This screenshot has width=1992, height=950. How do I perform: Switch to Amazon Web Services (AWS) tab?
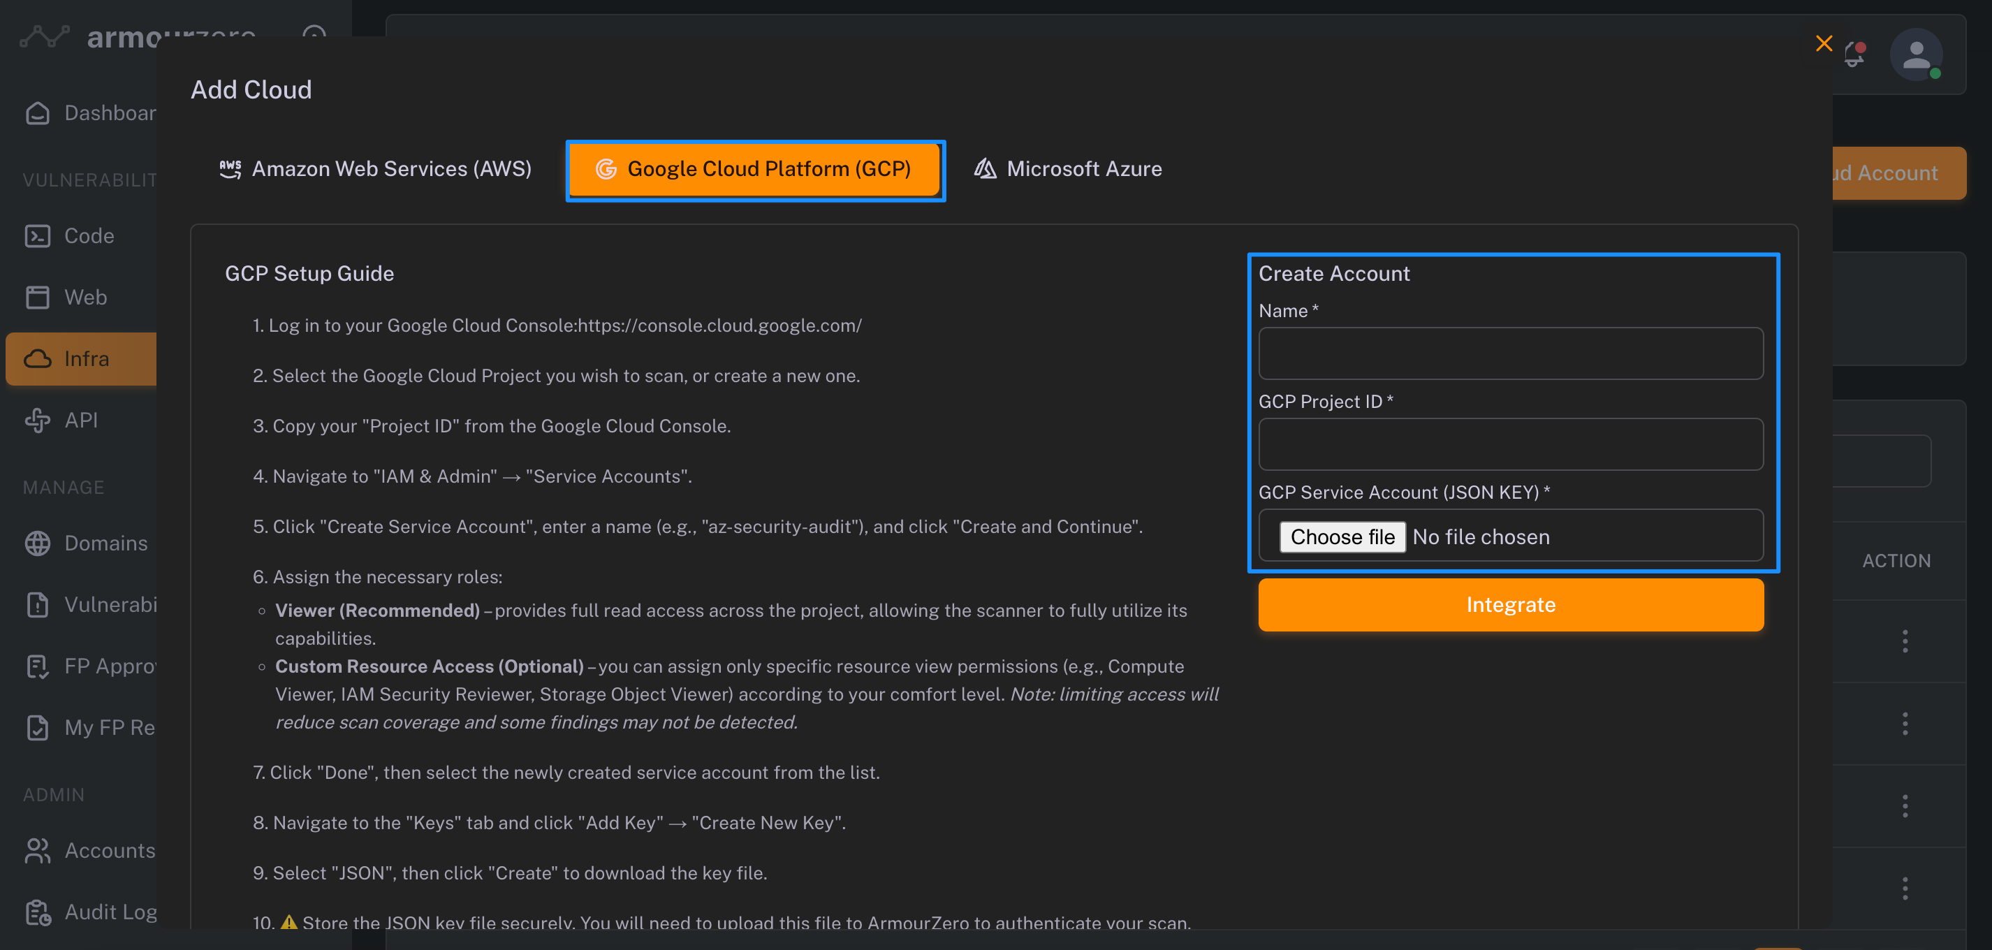click(376, 168)
